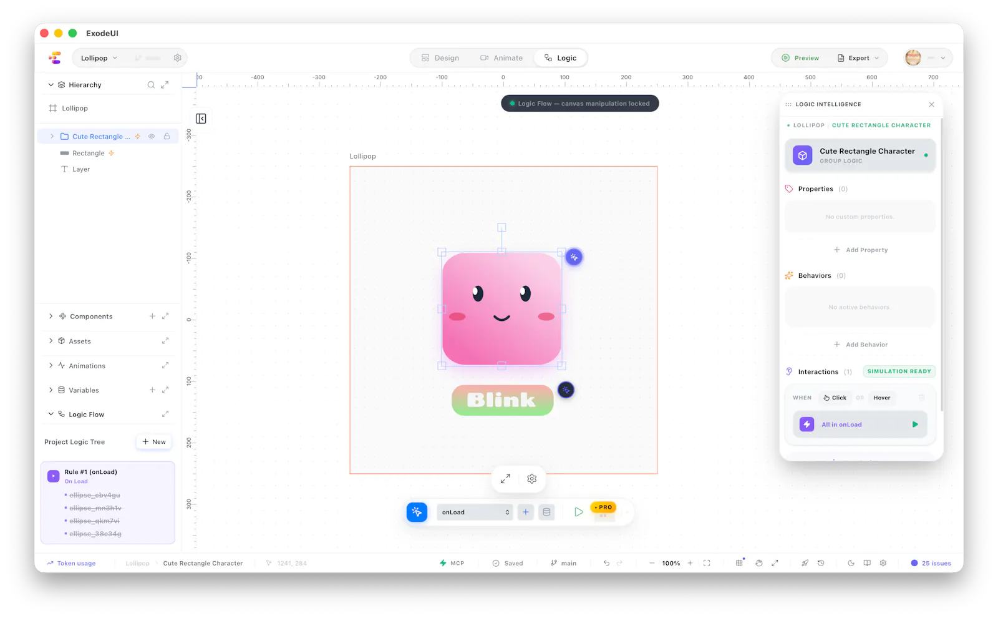This screenshot has width=998, height=618.
Task: Open the documentation book icon
Action: (x=867, y=563)
